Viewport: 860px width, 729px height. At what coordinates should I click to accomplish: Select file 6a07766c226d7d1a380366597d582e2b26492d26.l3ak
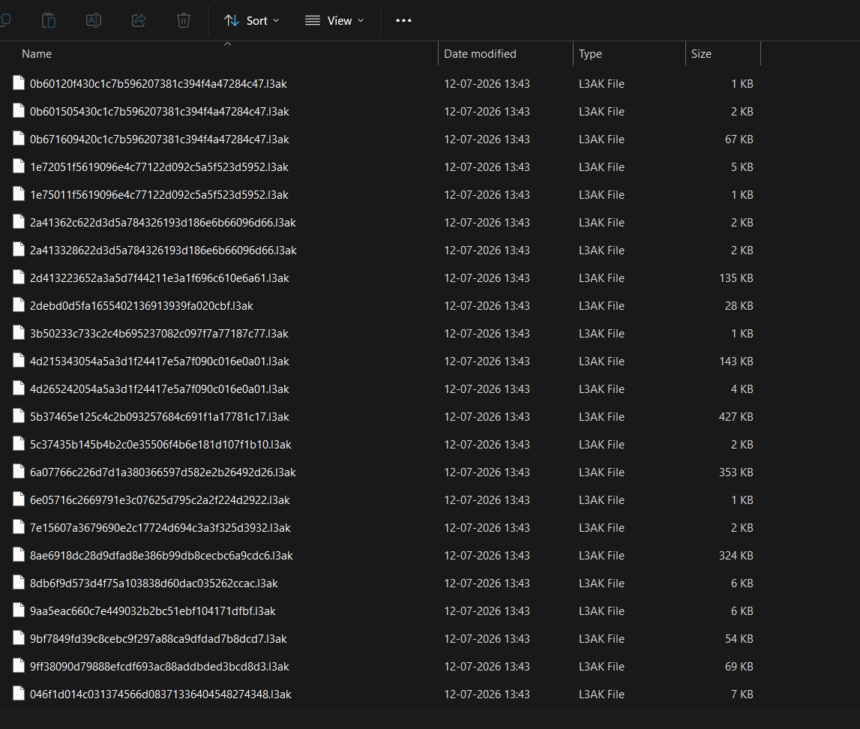tap(163, 472)
